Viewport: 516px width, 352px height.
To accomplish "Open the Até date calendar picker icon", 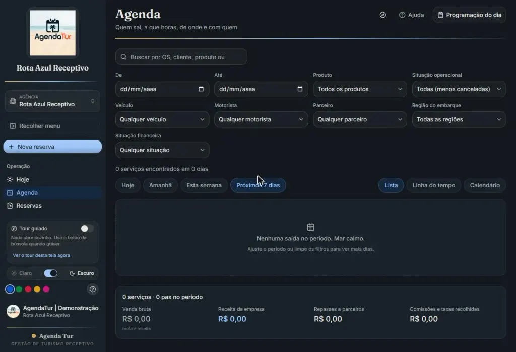I will pyautogui.click(x=300, y=89).
